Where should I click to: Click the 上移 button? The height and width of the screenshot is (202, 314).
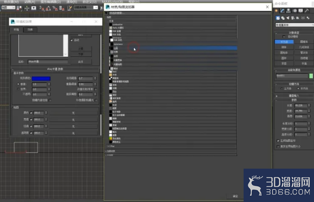pos(81,49)
